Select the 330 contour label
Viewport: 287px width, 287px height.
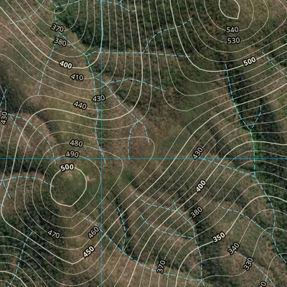click(248, 263)
